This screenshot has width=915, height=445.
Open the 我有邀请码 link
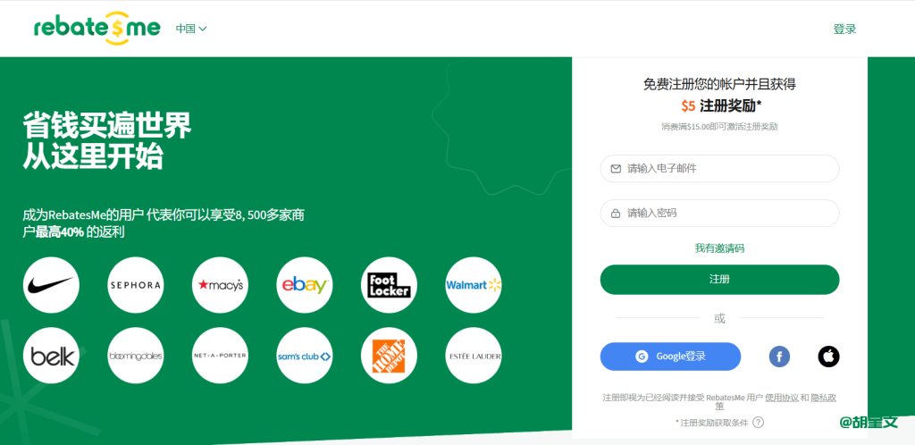pos(719,248)
